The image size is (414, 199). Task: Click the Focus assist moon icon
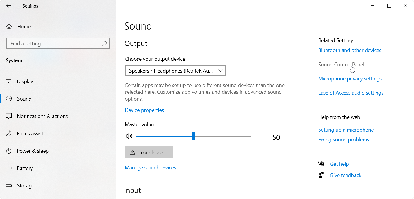pyautogui.click(x=9, y=134)
